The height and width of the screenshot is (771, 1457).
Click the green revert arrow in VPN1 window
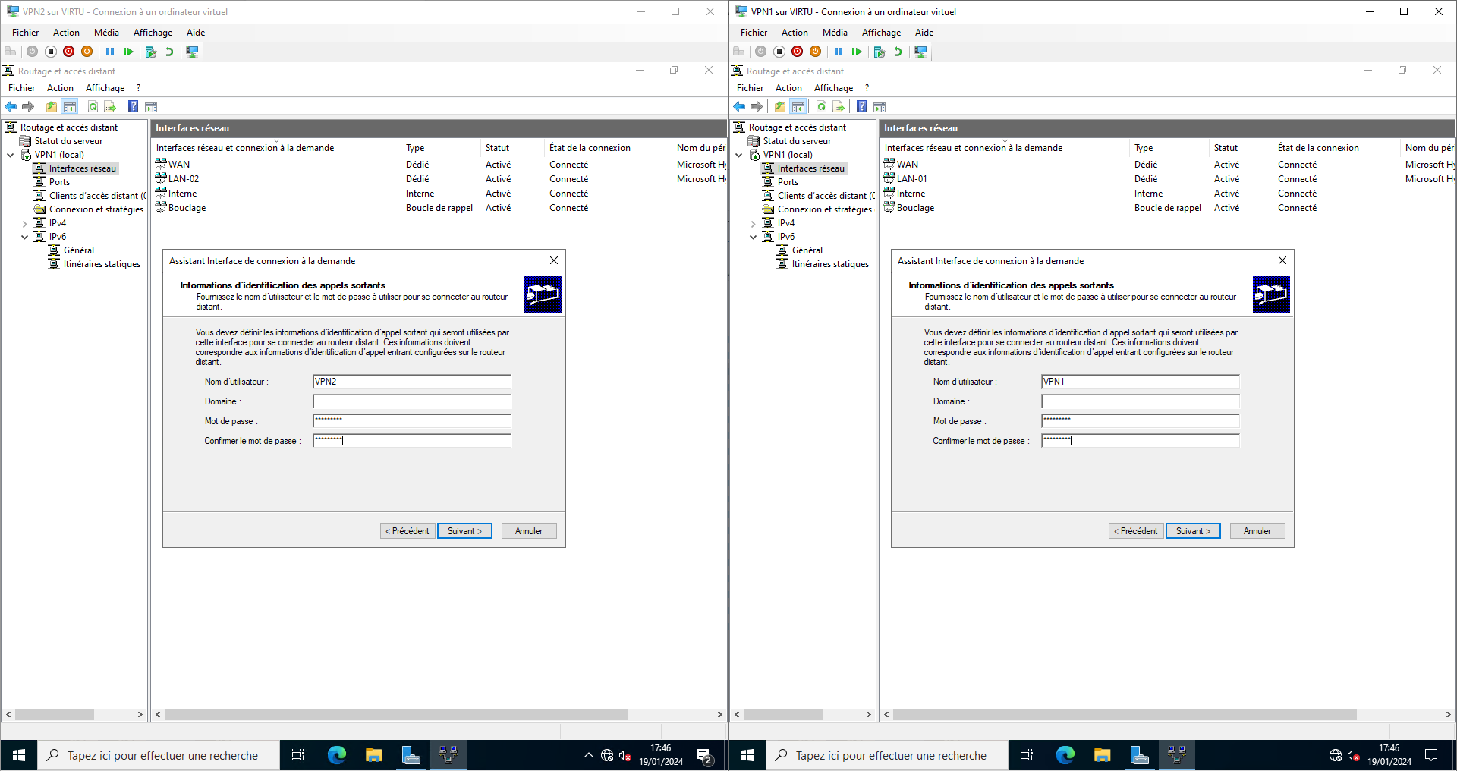point(898,52)
